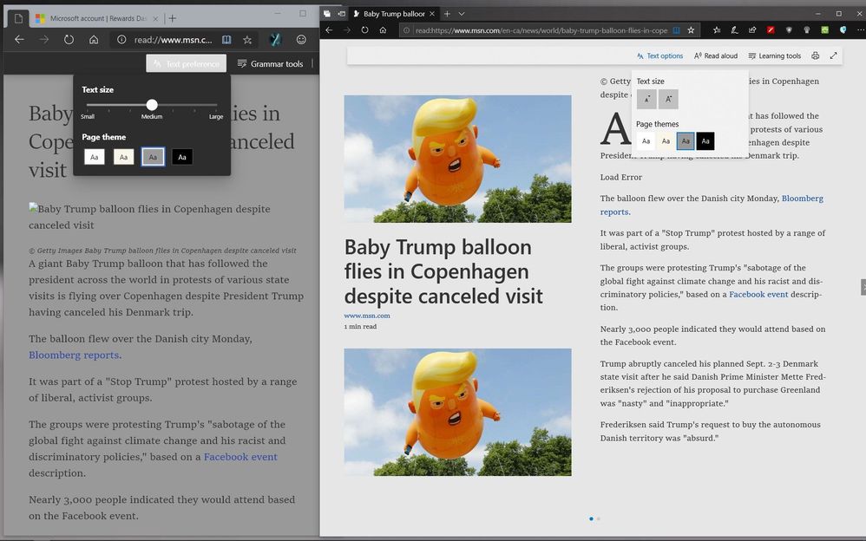Click Forward arrow in left browser window
This screenshot has width=866, height=541.
tap(43, 40)
